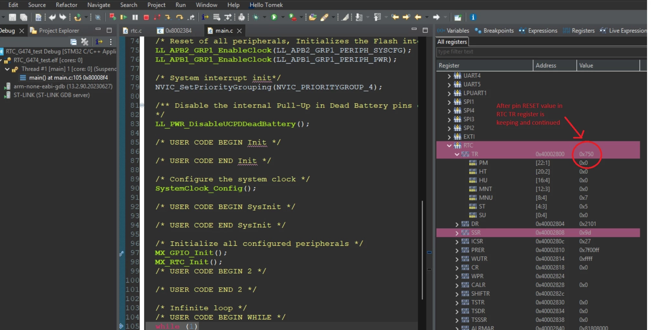Open the Navigate menu
The height and width of the screenshot is (330, 670).
pyautogui.click(x=99, y=5)
